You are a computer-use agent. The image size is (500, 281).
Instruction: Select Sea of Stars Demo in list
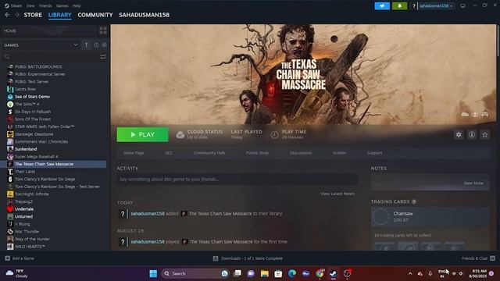point(32,97)
